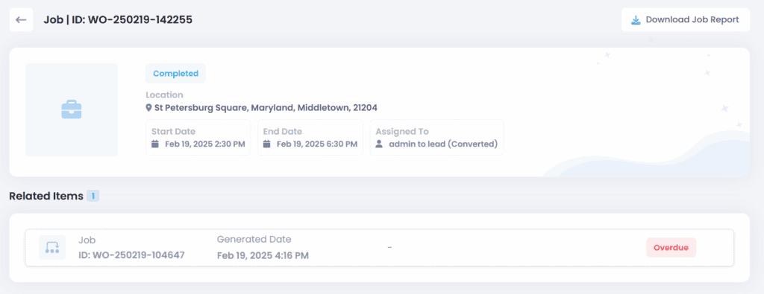Viewport: 764px width, 294px height.
Task: Click the End Date calendar icon
Action: pyautogui.click(x=266, y=144)
